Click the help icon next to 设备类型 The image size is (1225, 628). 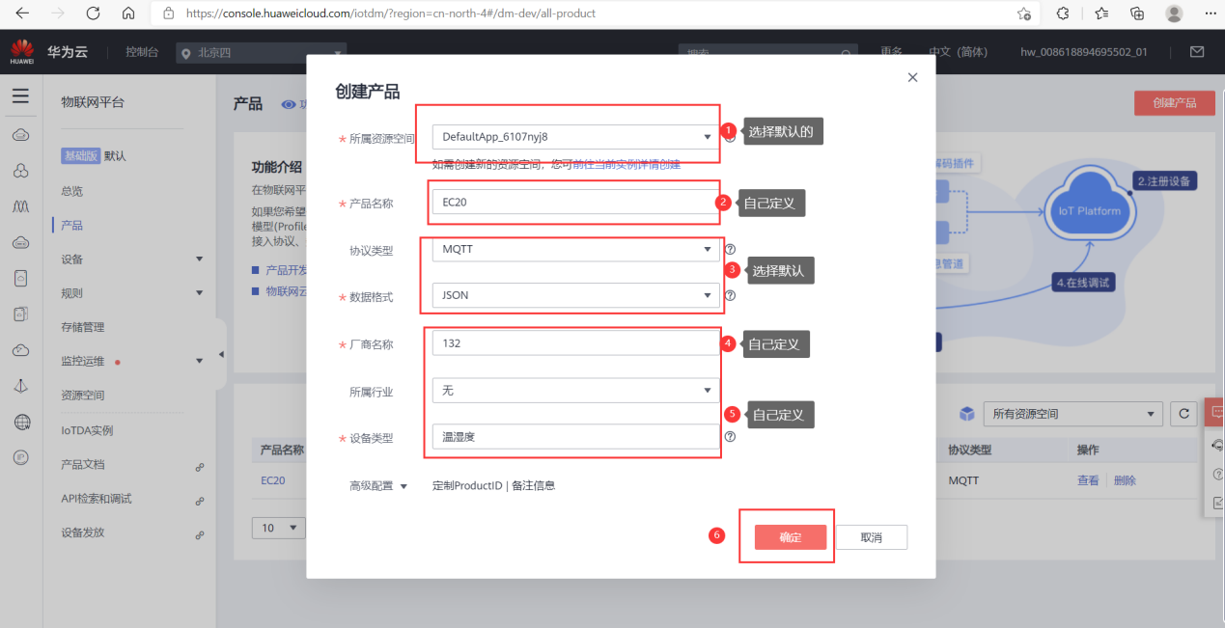[730, 436]
